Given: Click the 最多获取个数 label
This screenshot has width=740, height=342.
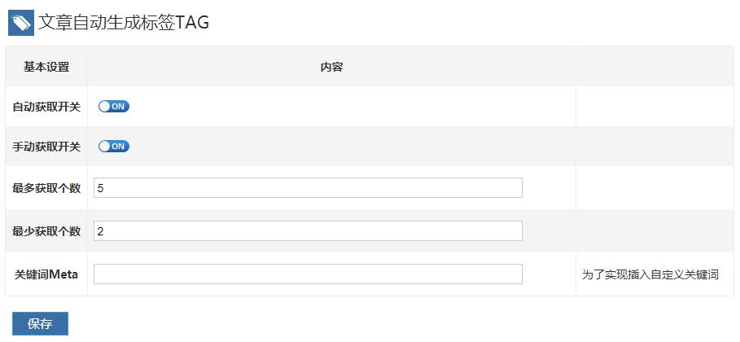Looking at the screenshot, I should coord(46,188).
